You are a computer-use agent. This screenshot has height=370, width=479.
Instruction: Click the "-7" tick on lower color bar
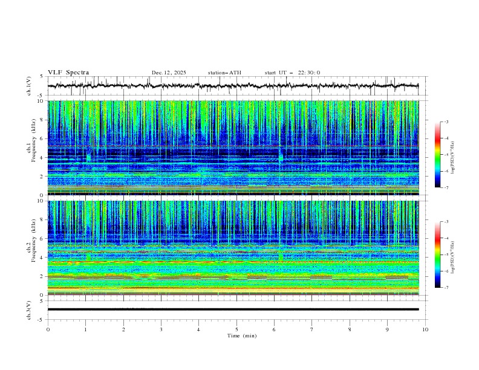(446, 287)
